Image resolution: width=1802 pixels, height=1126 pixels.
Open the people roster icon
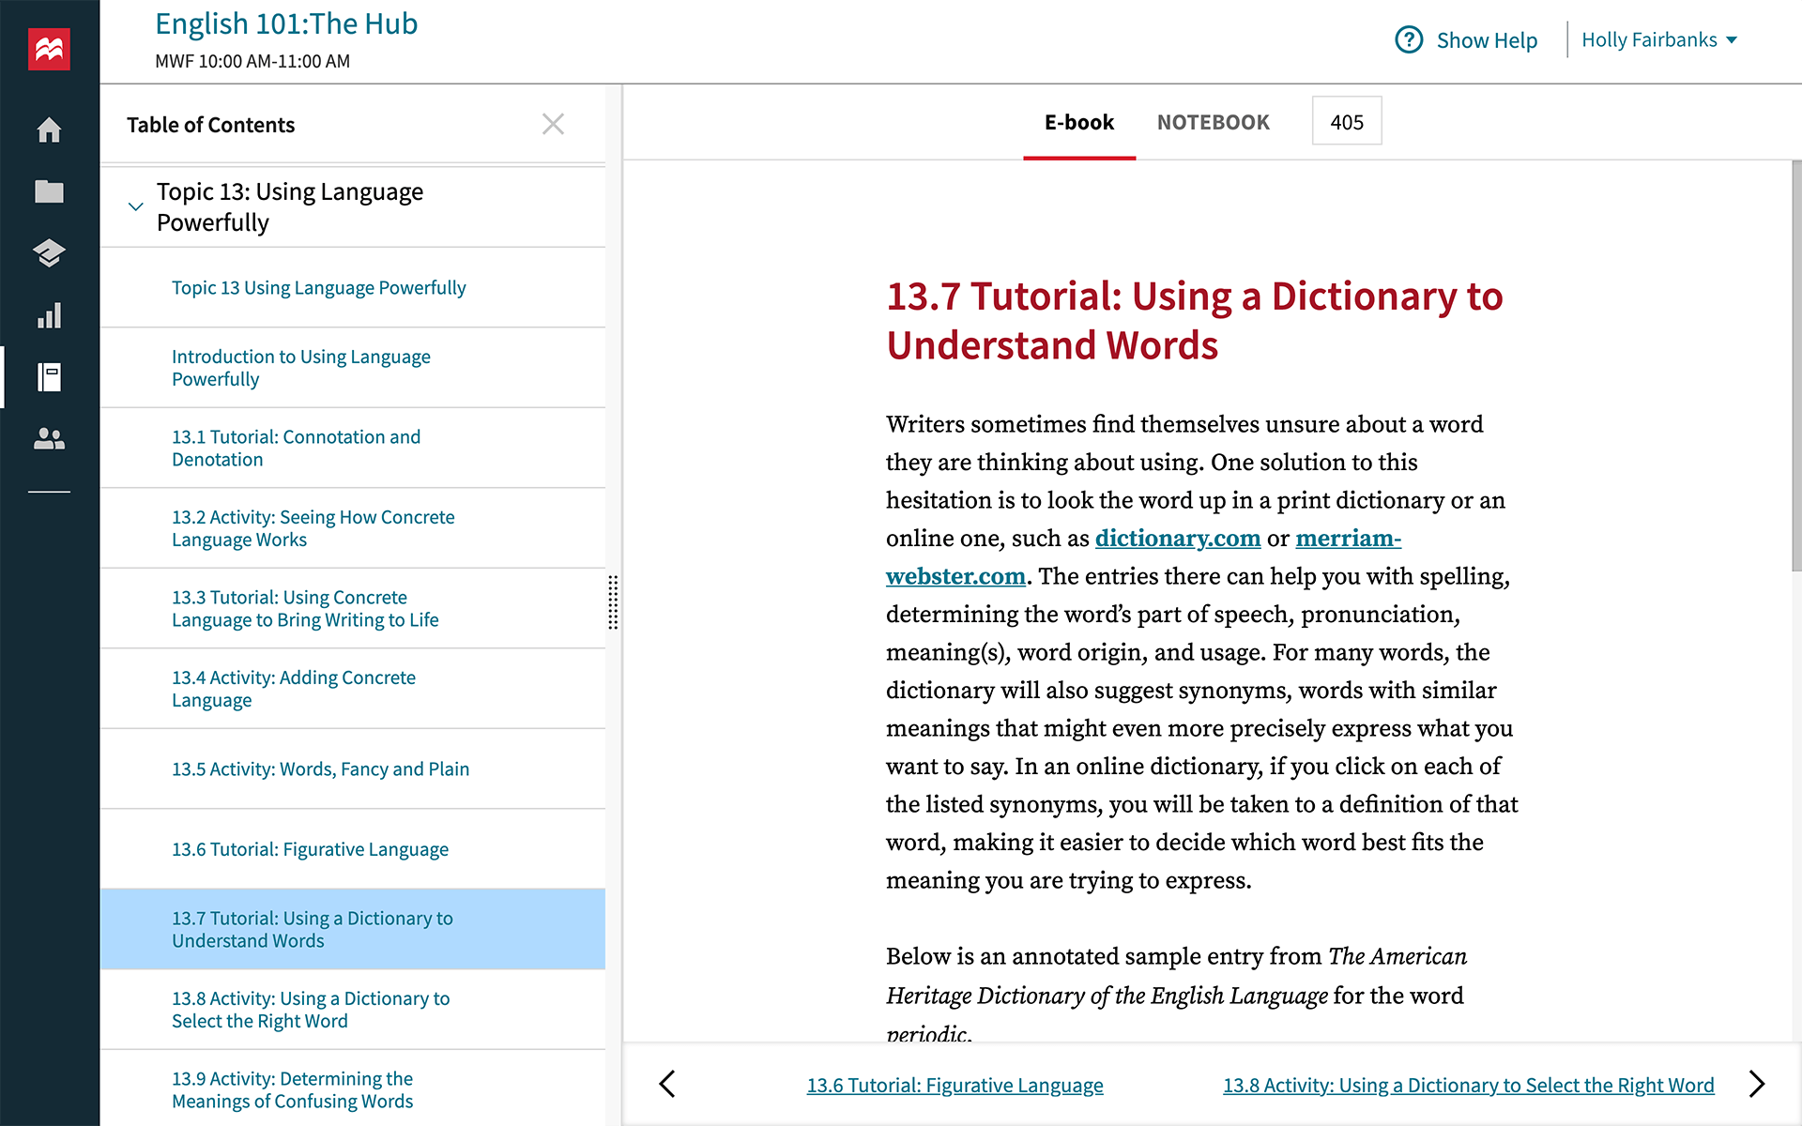(x=49, y=438)
